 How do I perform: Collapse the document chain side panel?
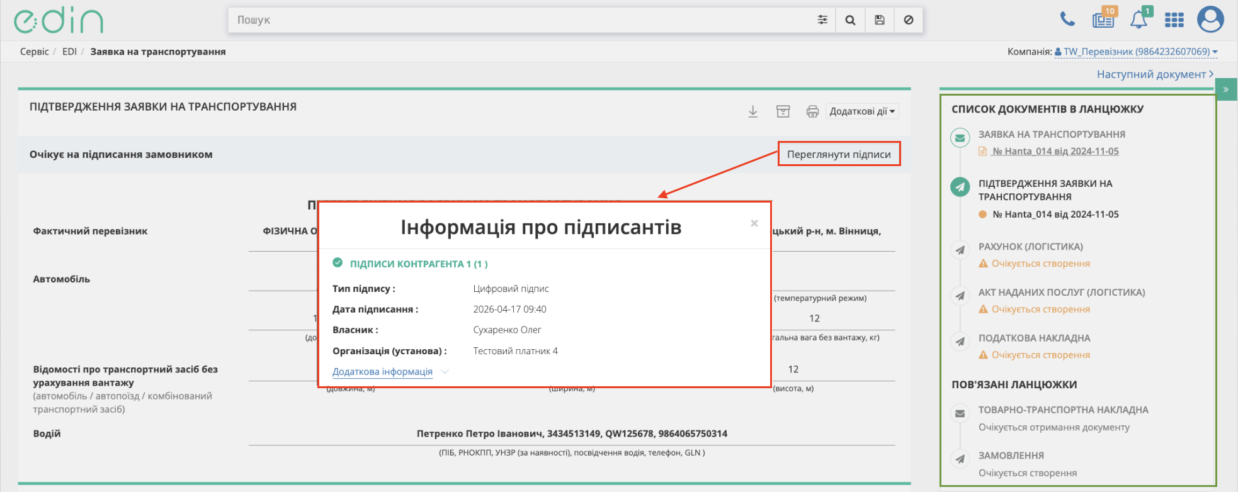click(x=1226, y=89)
